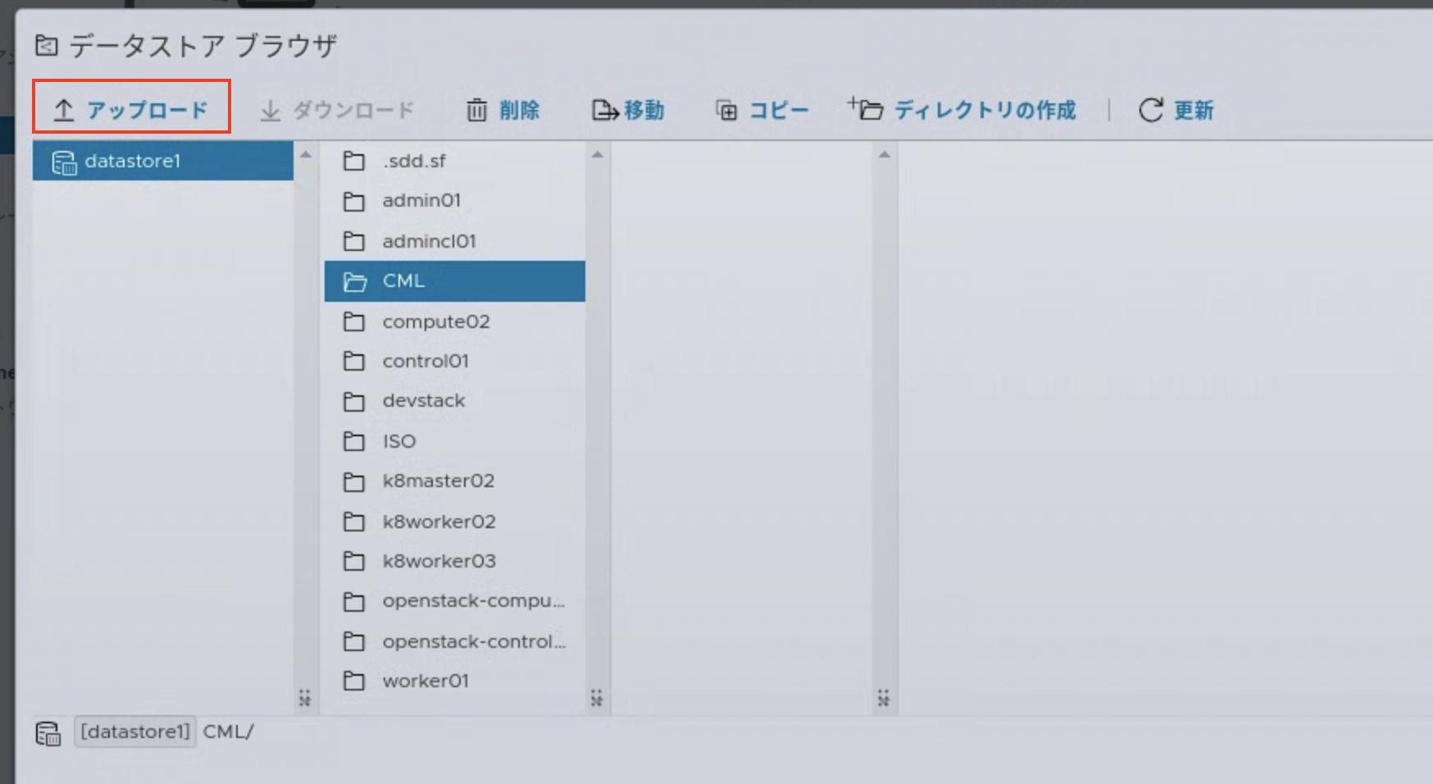Click the create directory icon

867,107
